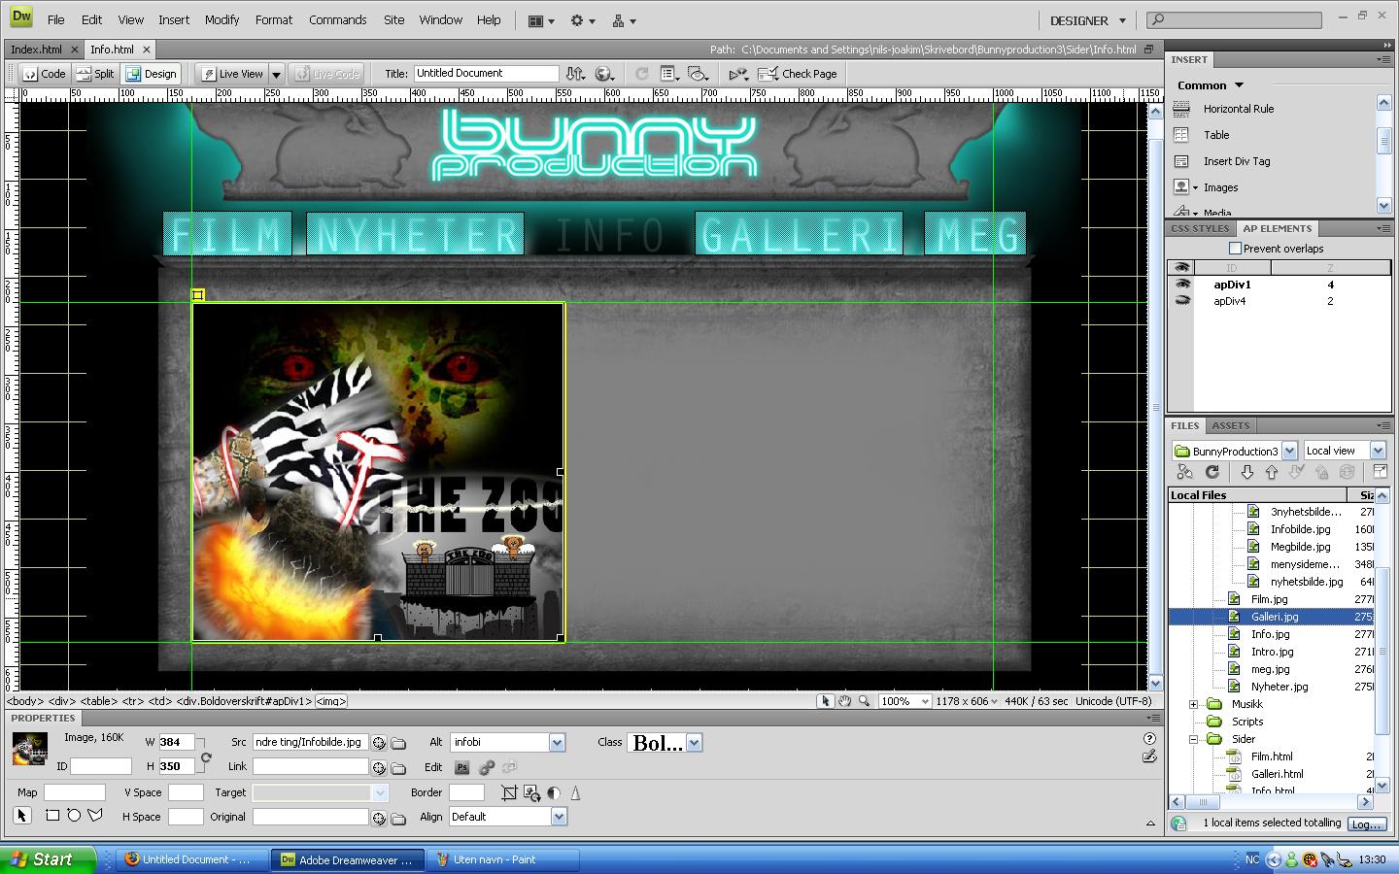This screenshot has width=1399, height=874.
Task: Click the Put Files up arrow
Action: point(1272,472)
